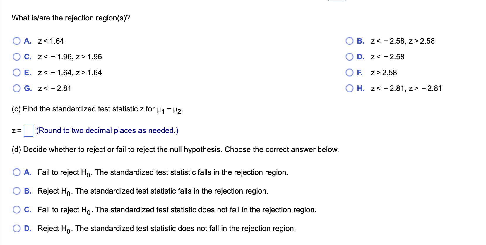
Task: Choose answer B, reject H0 statistic in rejection region
Action: (x=17, y=191)
